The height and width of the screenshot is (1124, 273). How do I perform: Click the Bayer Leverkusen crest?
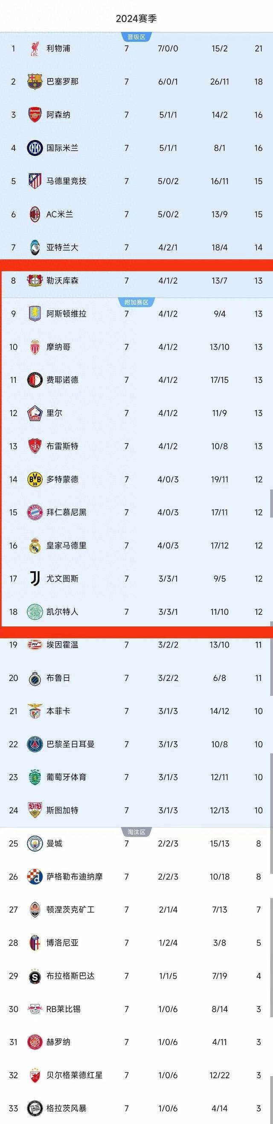(x=35, y=281)
